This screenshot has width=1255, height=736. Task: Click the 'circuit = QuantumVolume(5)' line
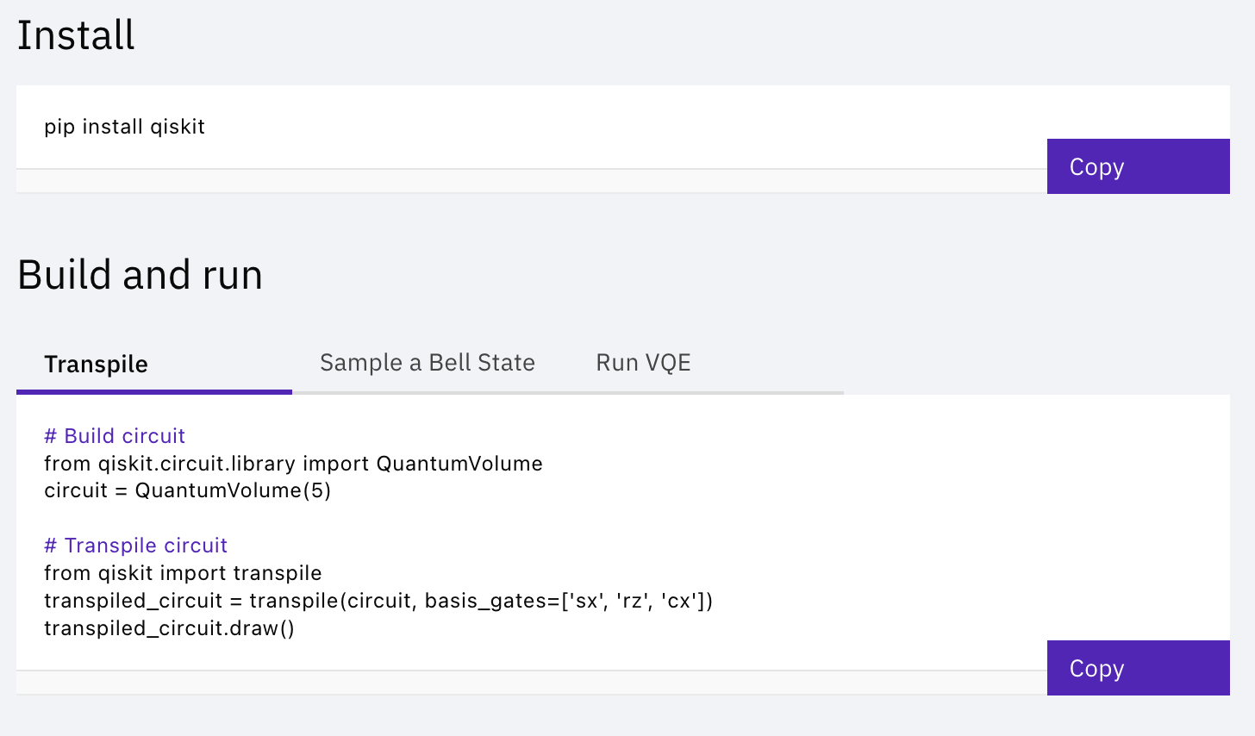point(188,491)
